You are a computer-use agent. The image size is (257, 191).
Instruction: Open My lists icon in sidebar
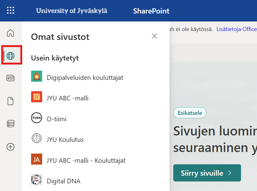click(x=10, y=124)
